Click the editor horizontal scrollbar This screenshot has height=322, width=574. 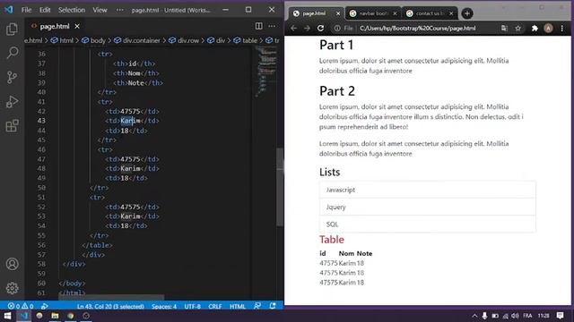click(111, 298)
